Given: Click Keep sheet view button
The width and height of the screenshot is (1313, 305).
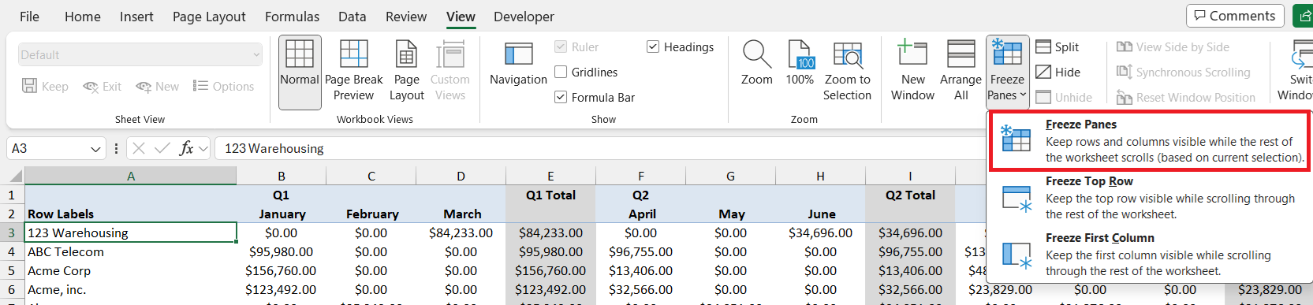Looking at the screenshot, I should (45, 87).
